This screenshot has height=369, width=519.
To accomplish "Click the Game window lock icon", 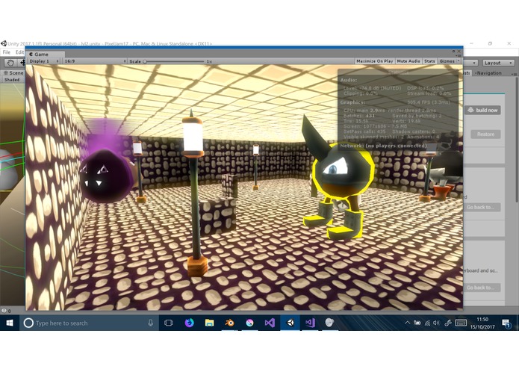I will point(454,52).
